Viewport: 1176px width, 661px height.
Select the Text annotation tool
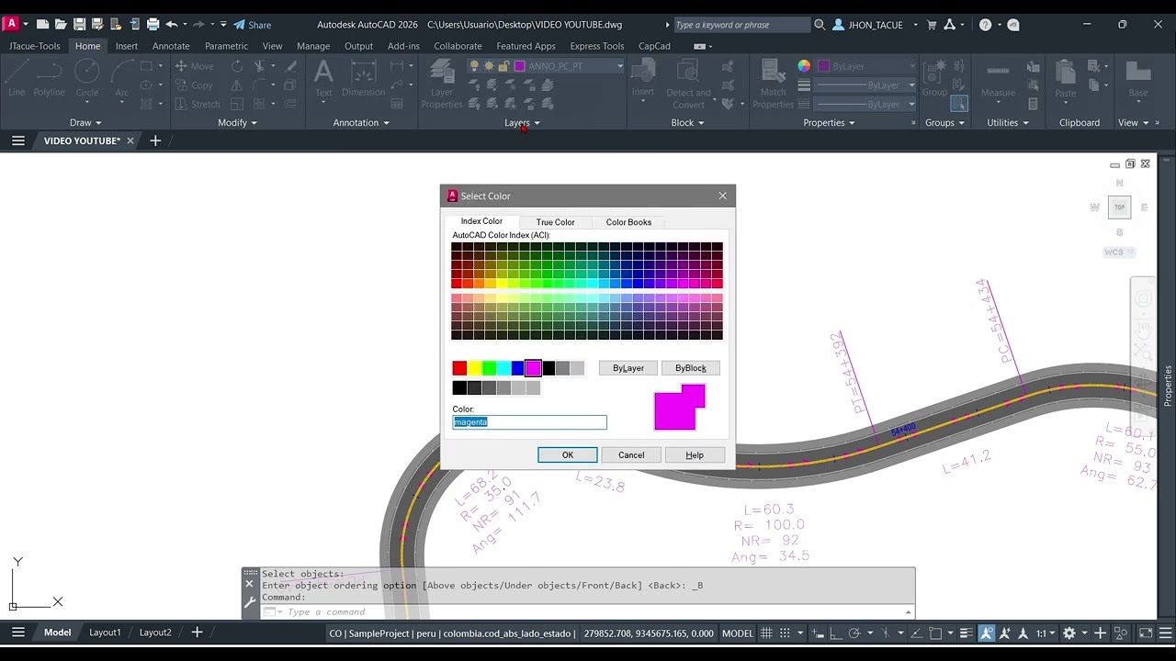[323, 79]
